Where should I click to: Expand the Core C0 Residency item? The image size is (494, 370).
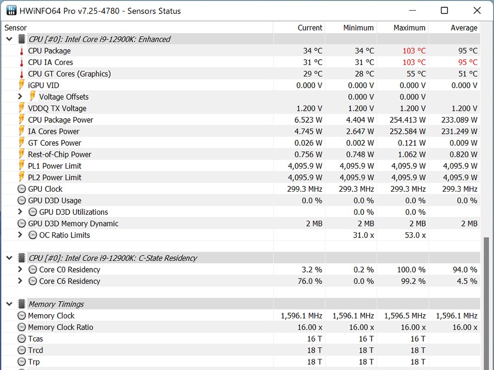[x=20, y=270]
